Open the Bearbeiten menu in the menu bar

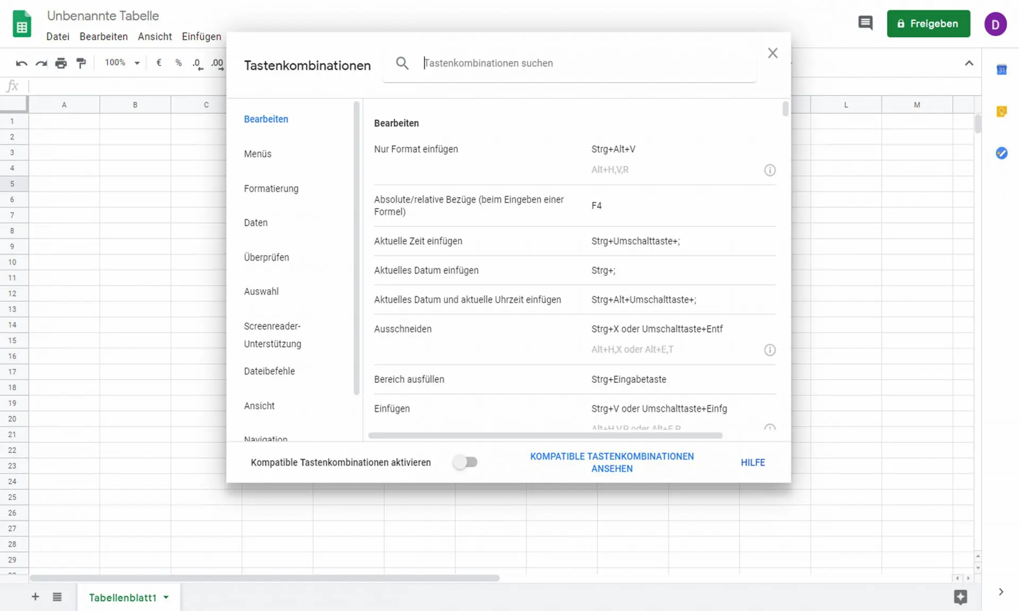(103, 37)
